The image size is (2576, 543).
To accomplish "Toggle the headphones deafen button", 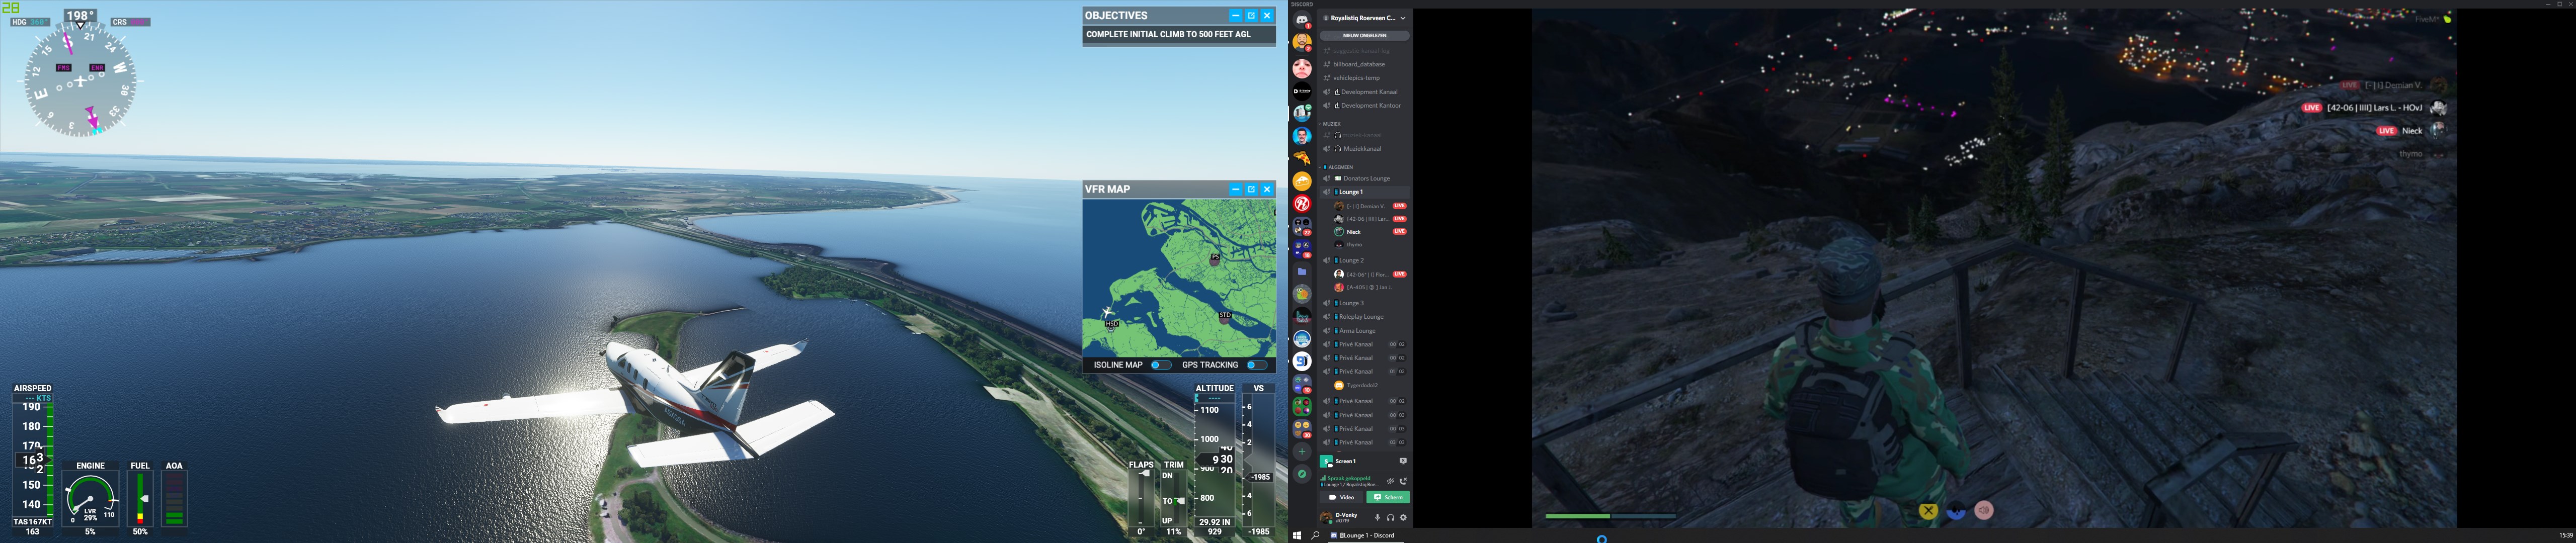I will click(x=1390, y=518).
